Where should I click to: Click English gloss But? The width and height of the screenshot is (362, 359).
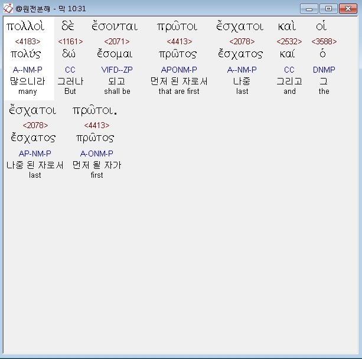70,91
